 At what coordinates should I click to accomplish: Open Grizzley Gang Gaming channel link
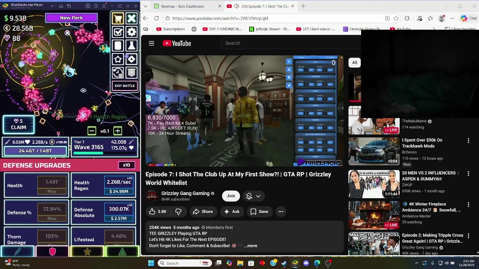pyautogui.click(x=185, y=193)
